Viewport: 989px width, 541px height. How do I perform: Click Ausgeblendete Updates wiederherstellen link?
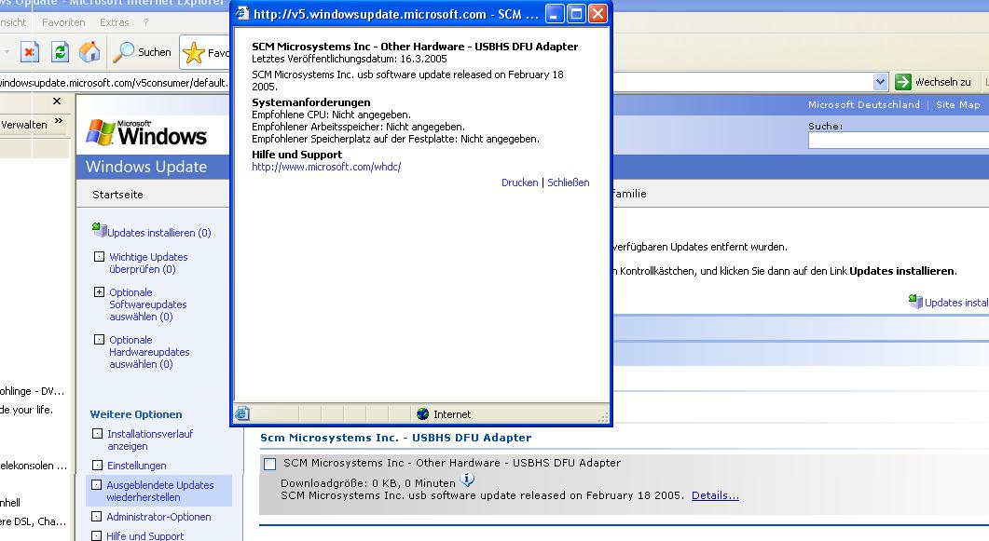click(160, 491)
